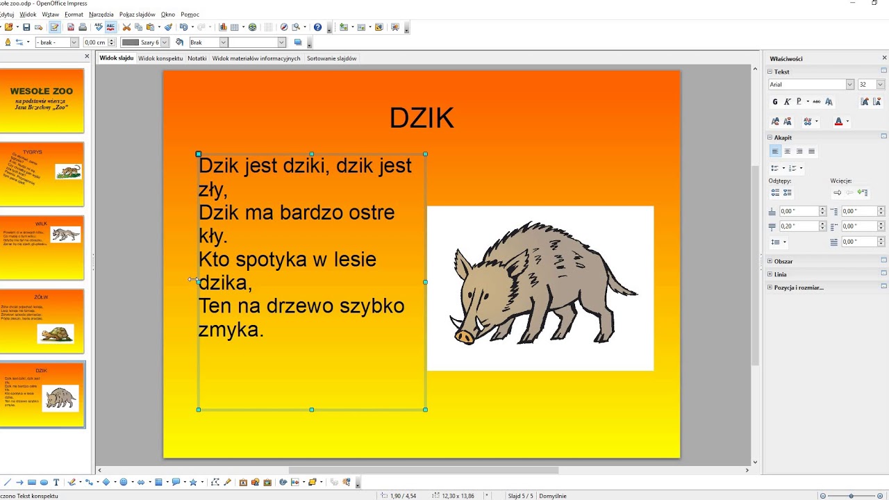Click the Save document icon
Screen dimensions: 889x500
tap(26, 27)
